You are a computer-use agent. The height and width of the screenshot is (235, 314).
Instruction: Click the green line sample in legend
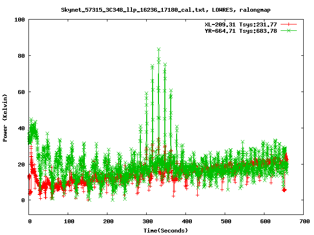pos(288,30)
